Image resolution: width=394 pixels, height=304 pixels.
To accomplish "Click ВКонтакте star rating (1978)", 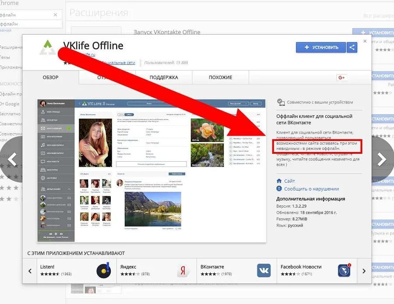I will coord(216,274).
